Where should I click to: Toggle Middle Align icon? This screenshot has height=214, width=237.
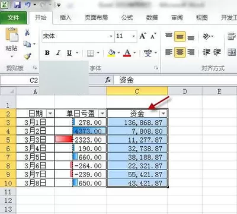180,36
